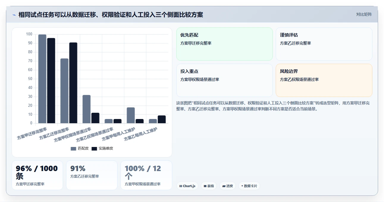Viewport: 384px width, 202px height.
Task: Click the 100% / 12个 stat card
Action: (x=146, y=175)
